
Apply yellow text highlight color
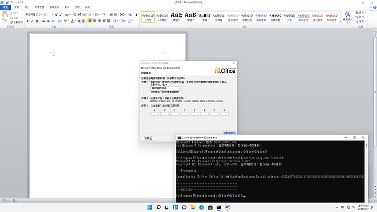[x=65, y=21]
